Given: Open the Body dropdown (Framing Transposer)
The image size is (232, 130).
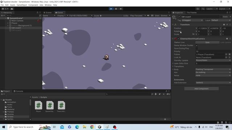Looking at the screenshot, I should [x=213, y=69].
